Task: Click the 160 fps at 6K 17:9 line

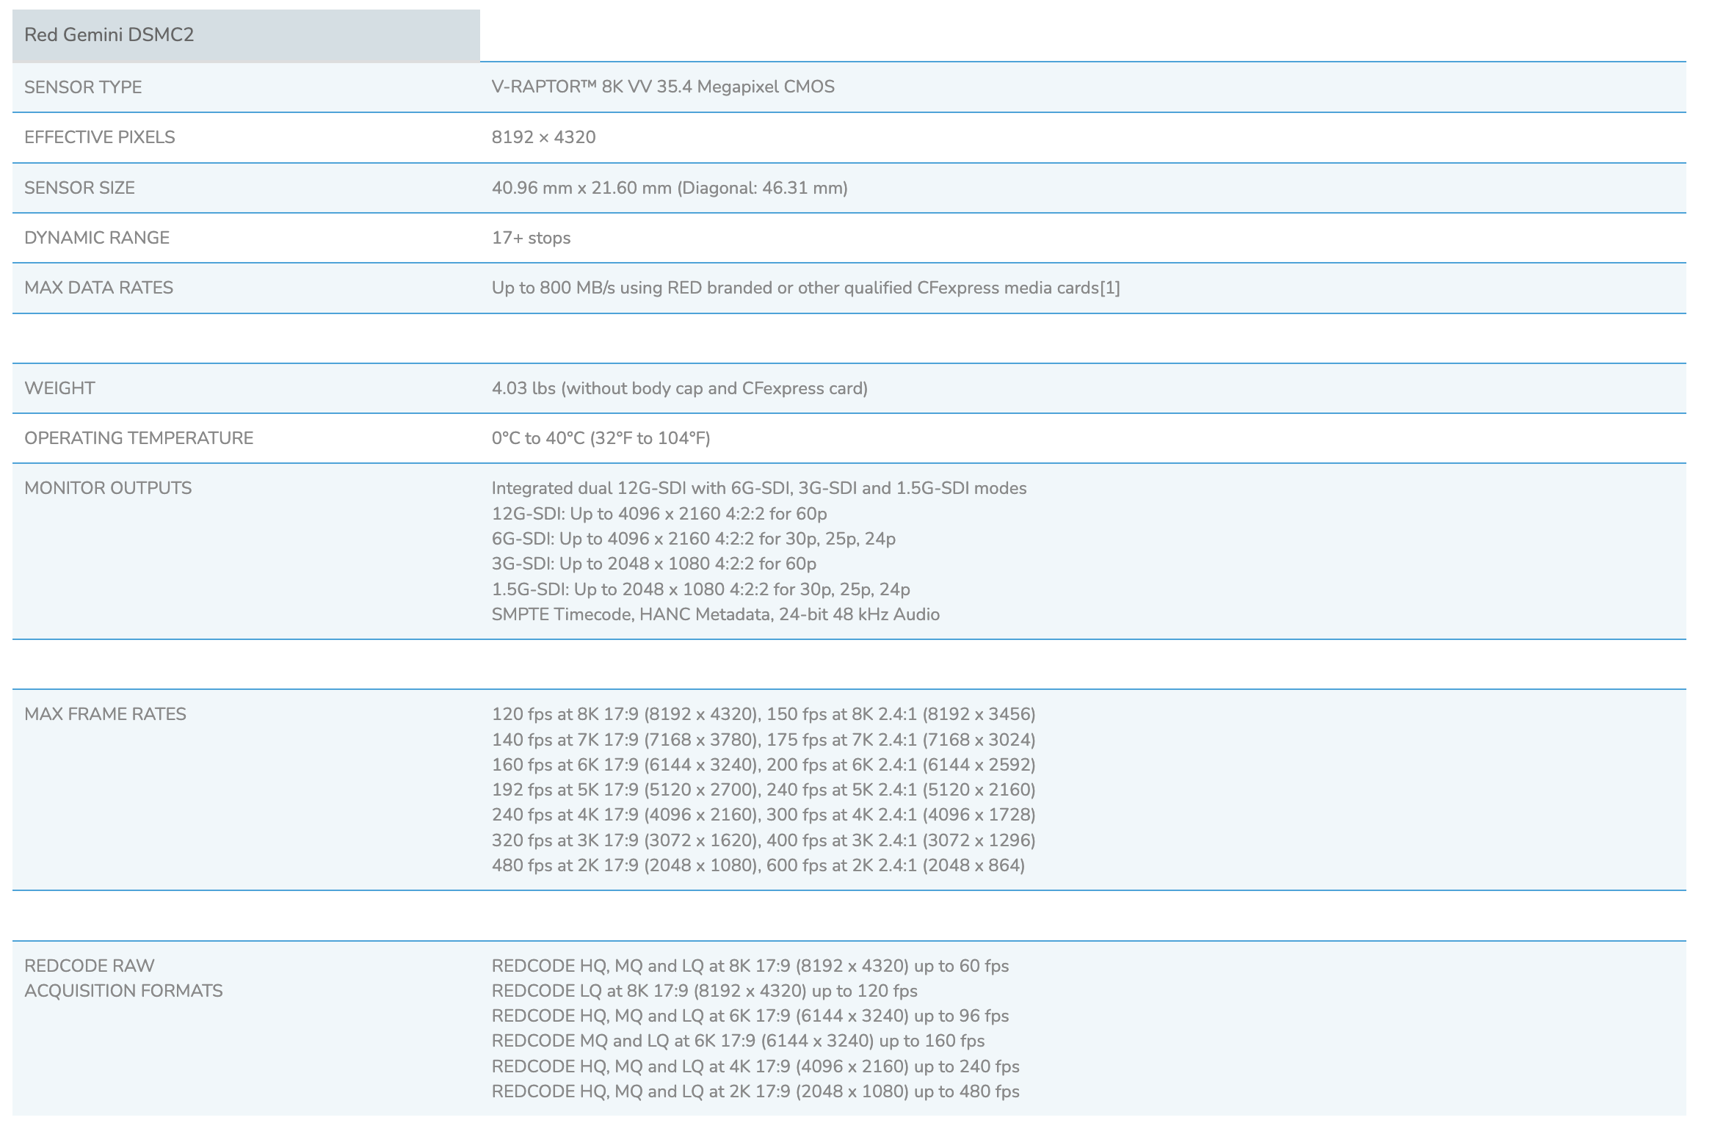Action: coord(764,765)
